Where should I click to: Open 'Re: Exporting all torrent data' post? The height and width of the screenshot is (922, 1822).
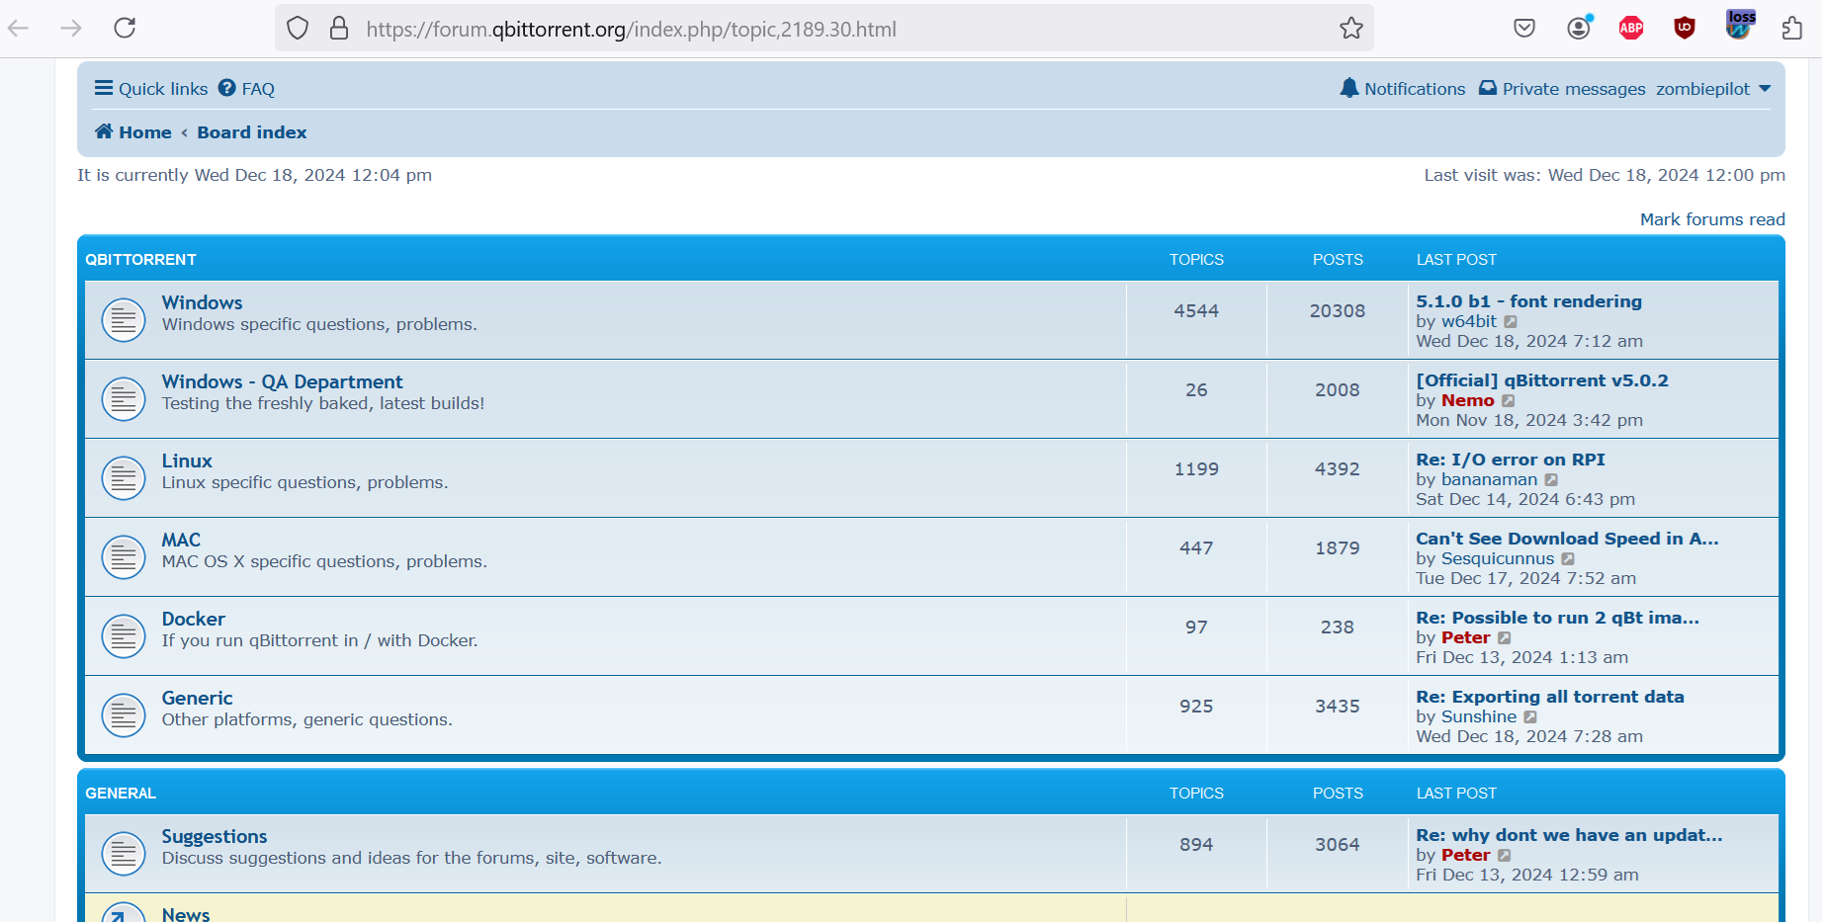(x=1550, y=697)
